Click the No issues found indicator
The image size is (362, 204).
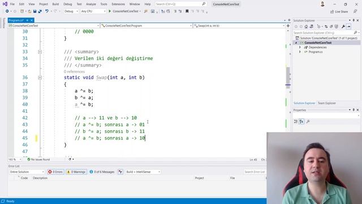38,159
